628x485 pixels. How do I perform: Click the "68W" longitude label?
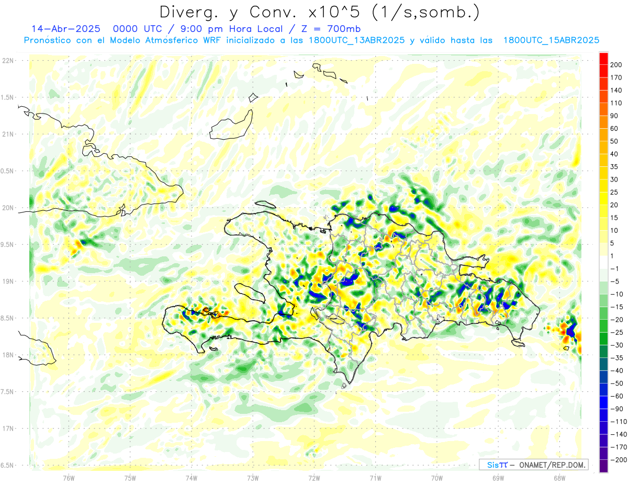(x=559, y=478)
